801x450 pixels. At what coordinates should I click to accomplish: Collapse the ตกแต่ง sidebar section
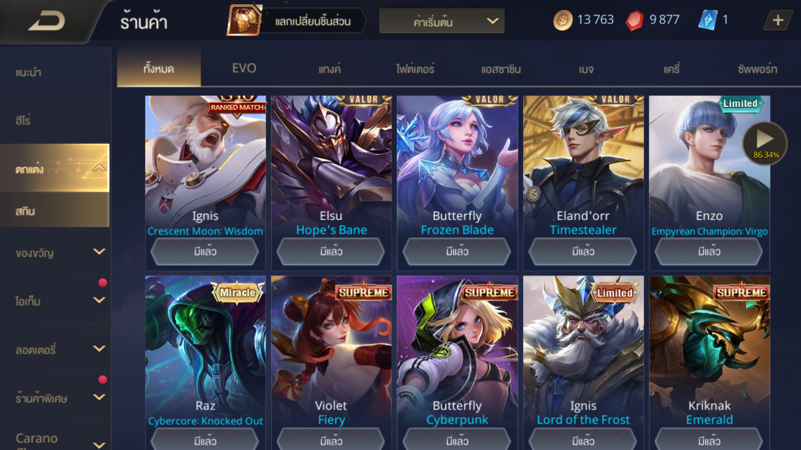(99, 168)
